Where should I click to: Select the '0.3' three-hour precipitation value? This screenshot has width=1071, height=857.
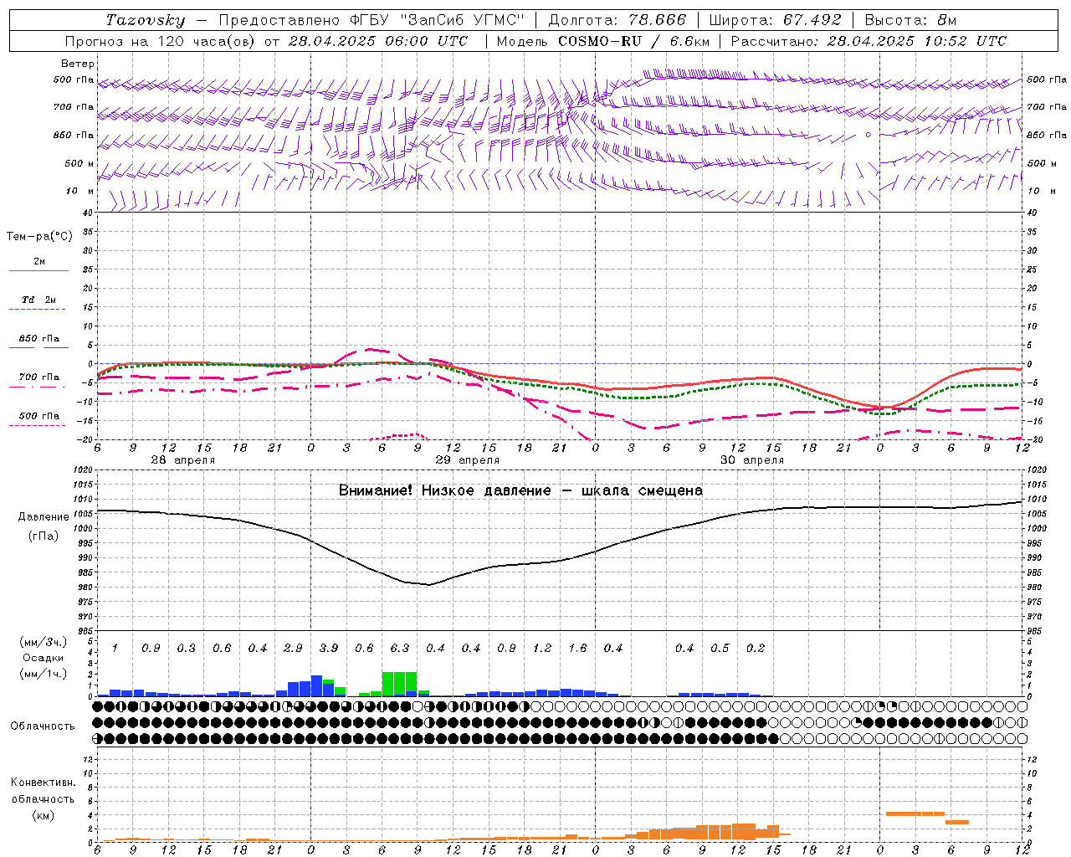(187, 649)
